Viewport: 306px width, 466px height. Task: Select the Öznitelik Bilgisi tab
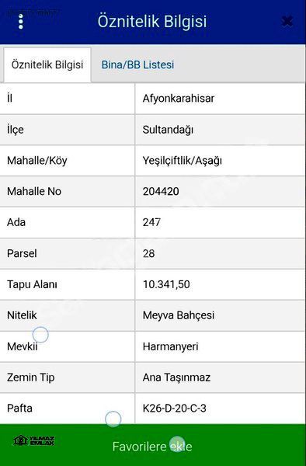pos(47,64)
